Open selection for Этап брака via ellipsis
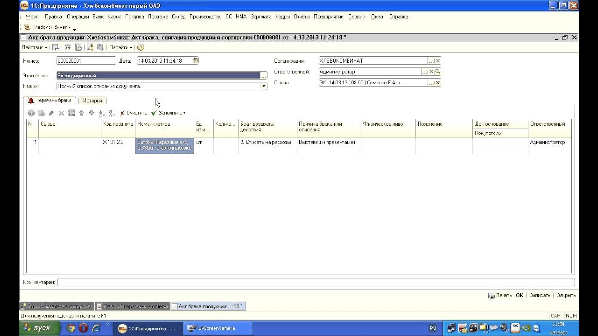This screenshot has width=598, height=336. pyautogui.click(x=264, y=76)
